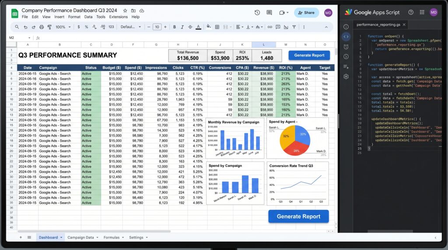
Task: Open Apps Script project settings gear
Action: (x=346, y=76)
